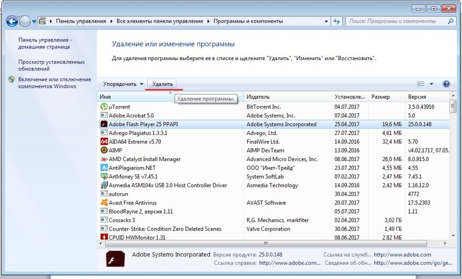Click 'Программы и компоненты' breadcrumb segment
The width and height of the screenshot is (462, 279).
pyautogui.click(x=248, y=21)
